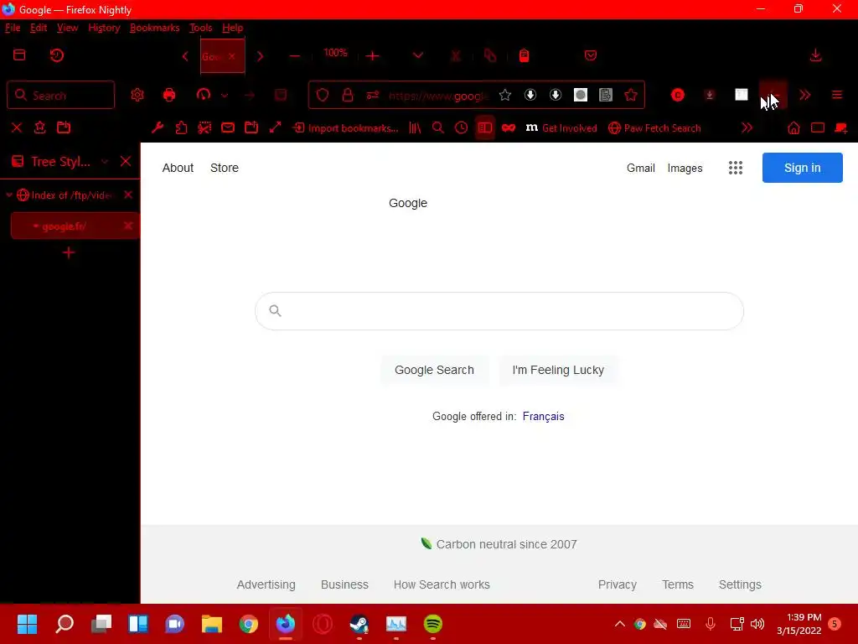The width and height of the screenshot is (858, 644).
Task: Open the Edit menu
Action: pyautogui.click(x=39, y=28)
